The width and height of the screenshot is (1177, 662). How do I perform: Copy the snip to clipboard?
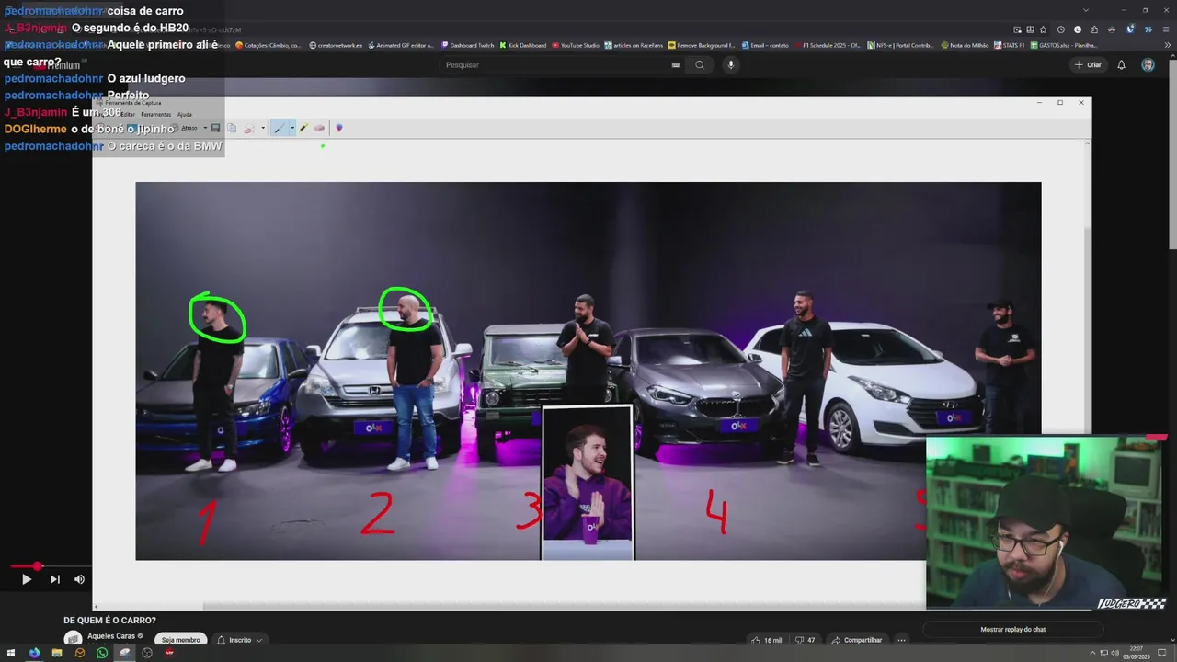(232, 129)
